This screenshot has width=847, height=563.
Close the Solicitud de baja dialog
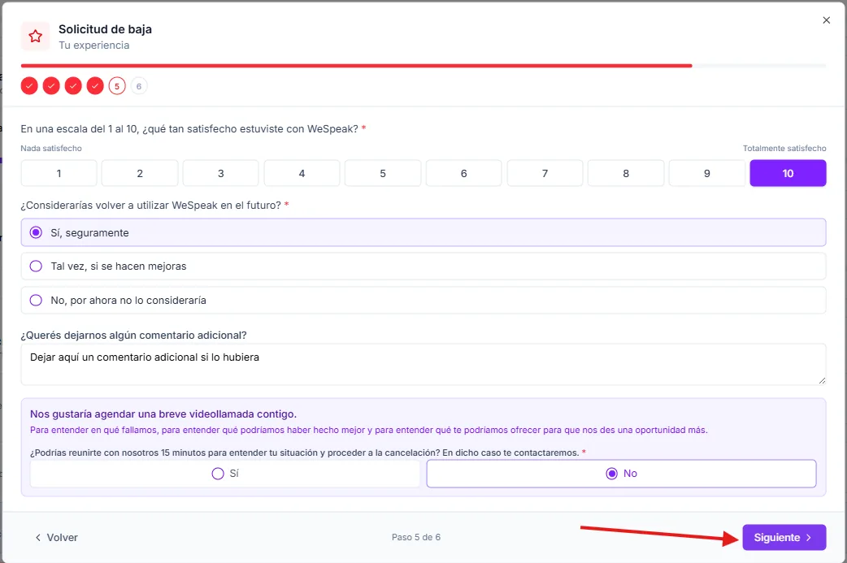pos(826,20)
